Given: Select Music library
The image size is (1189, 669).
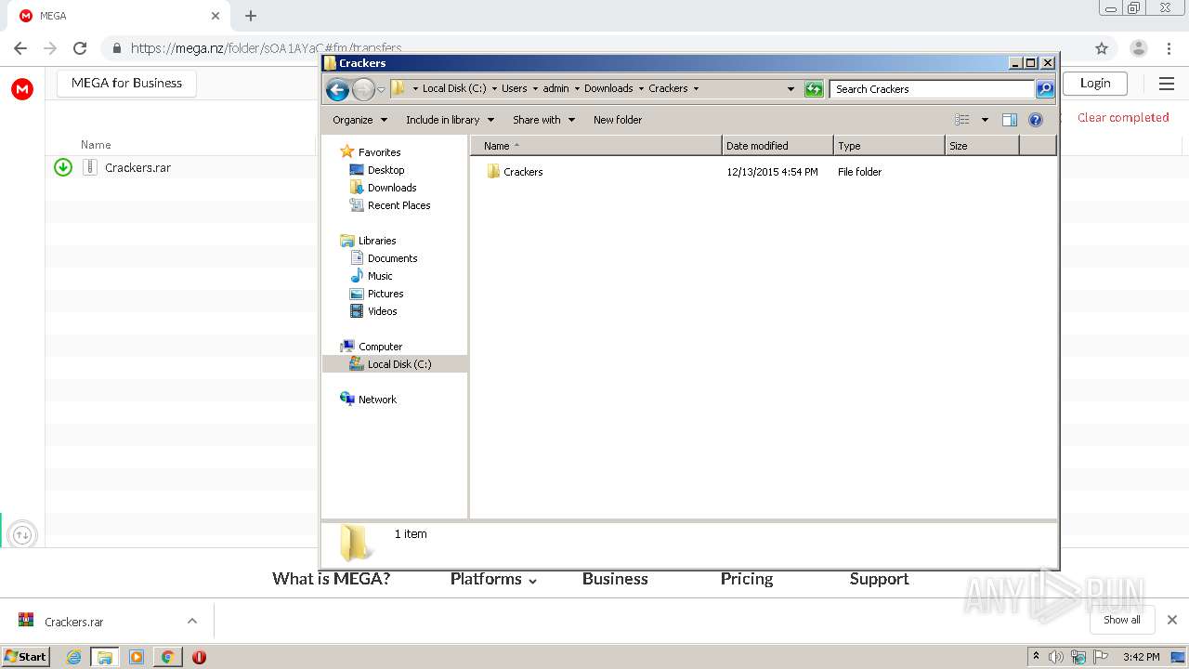Looking at the screenshot, I should point(380,276).
